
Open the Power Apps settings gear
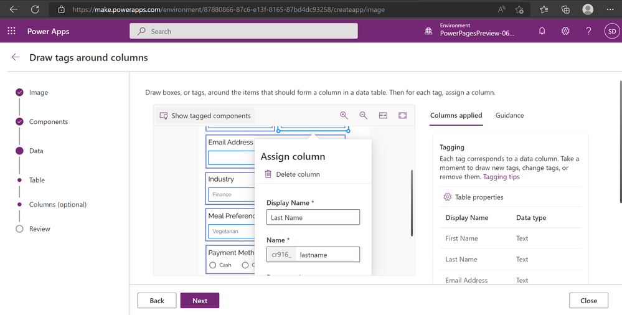(x=565, y=31)
